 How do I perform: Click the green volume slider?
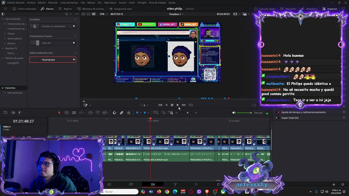click(x=244, y=113)
